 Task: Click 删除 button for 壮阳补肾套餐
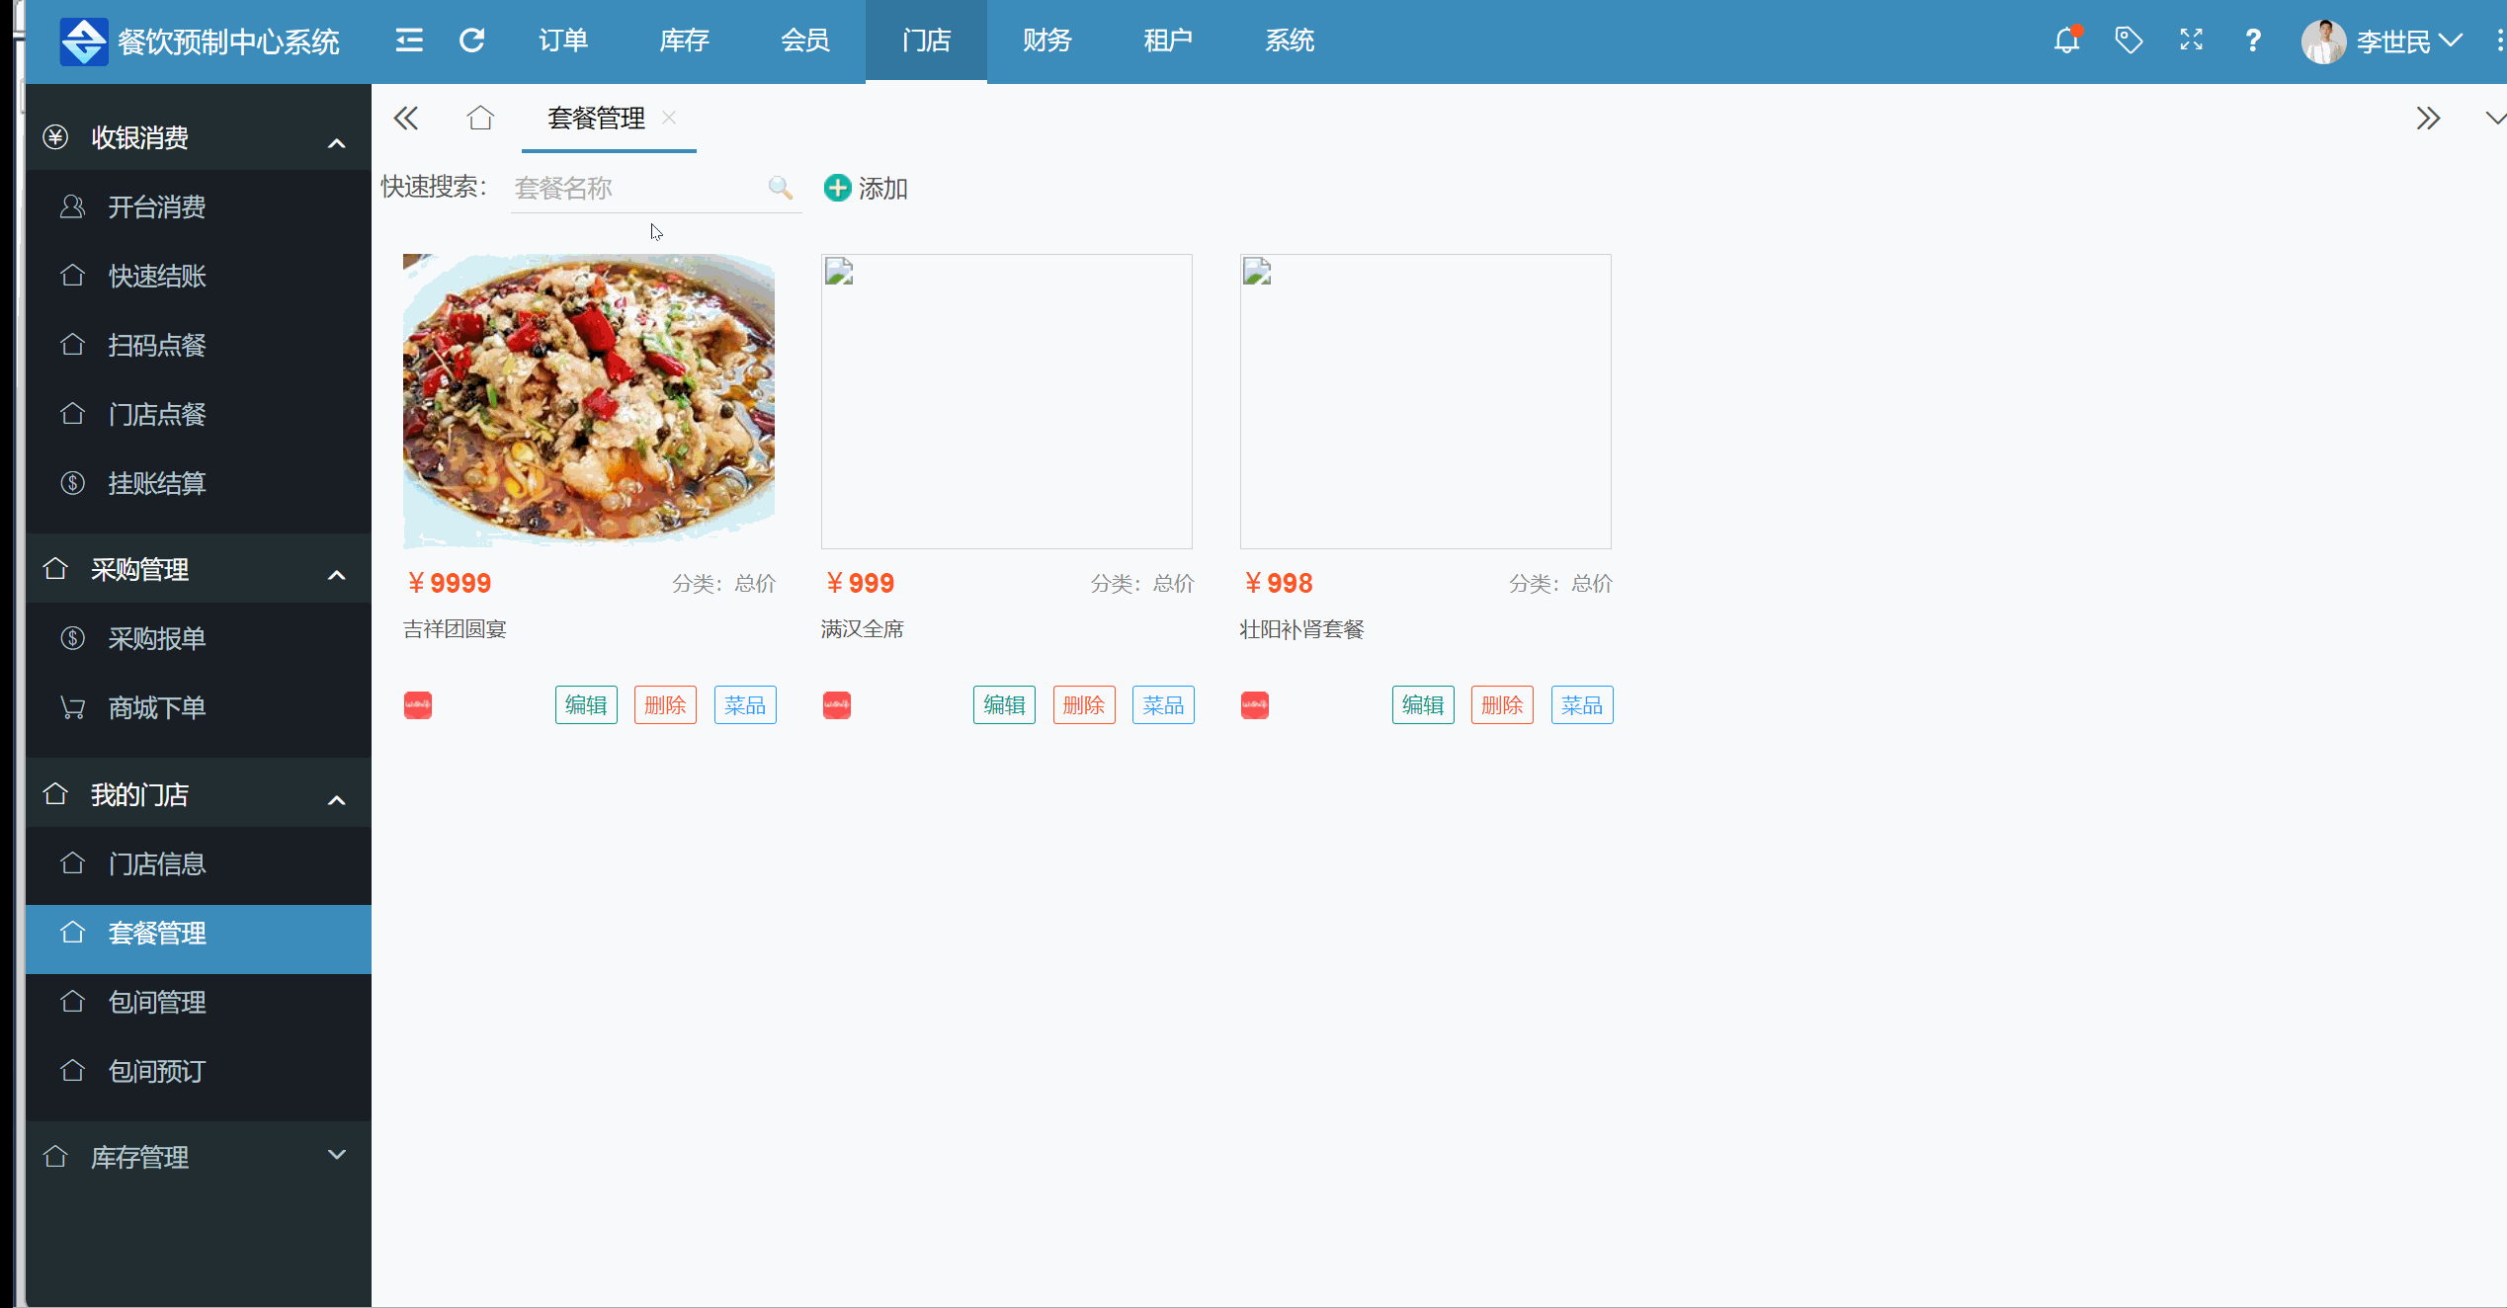coord(1501,705)
